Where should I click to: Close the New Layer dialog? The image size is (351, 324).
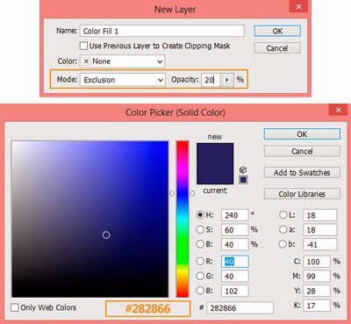click(298, 6)
